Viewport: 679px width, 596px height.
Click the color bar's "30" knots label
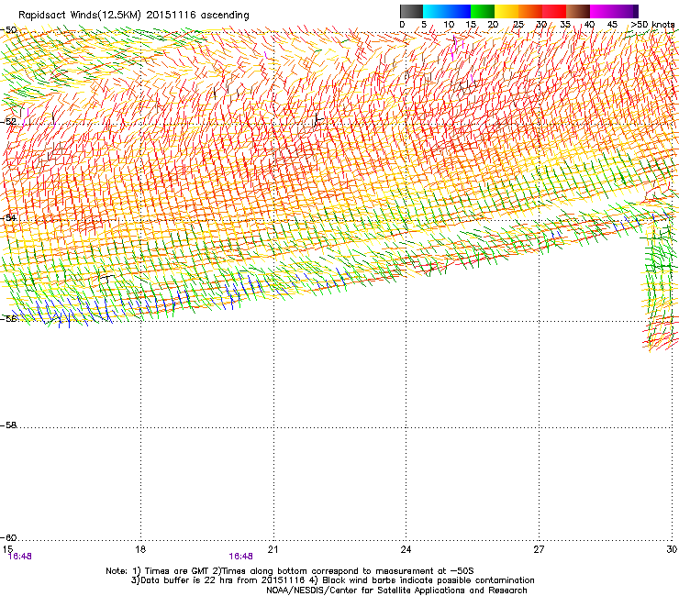541,25
